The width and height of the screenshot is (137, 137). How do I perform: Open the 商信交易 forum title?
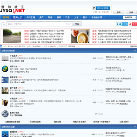click(14, 77)
